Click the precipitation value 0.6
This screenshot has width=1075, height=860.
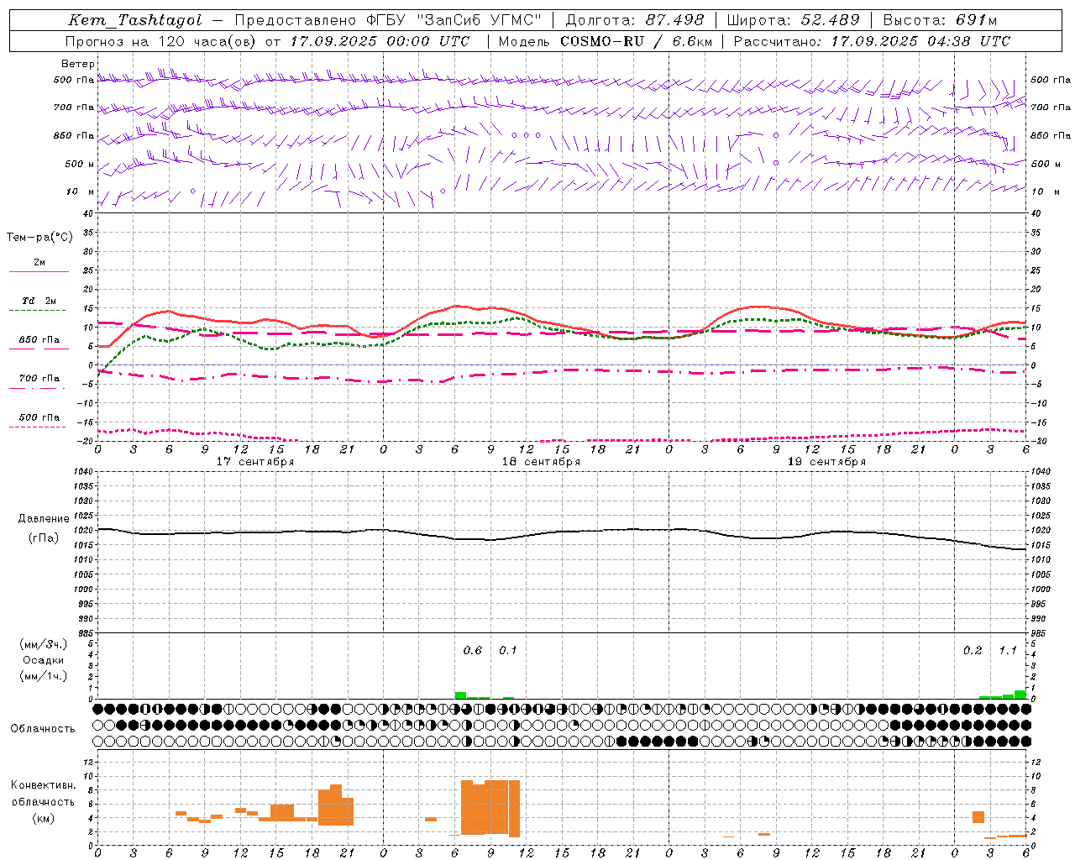(473, 650)
